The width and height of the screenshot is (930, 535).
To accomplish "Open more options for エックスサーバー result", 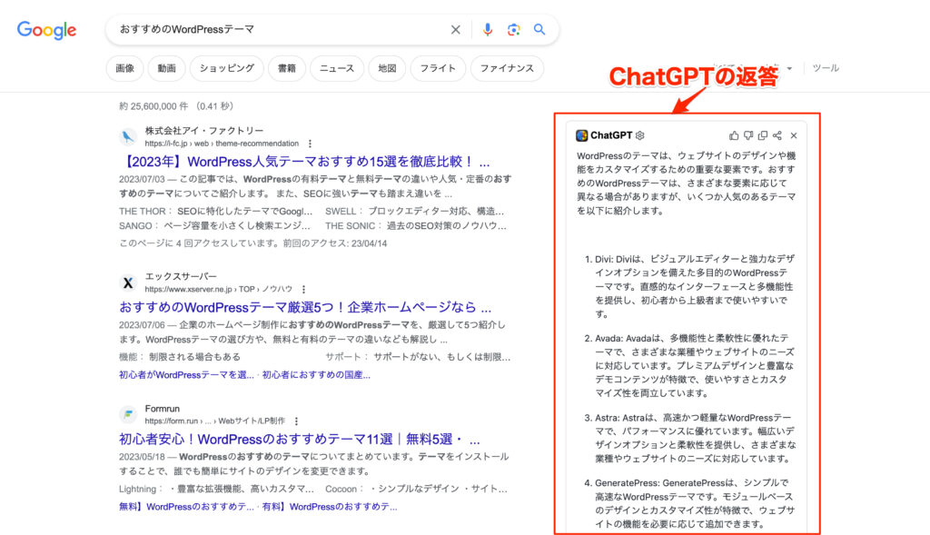I will click(303, 290).
